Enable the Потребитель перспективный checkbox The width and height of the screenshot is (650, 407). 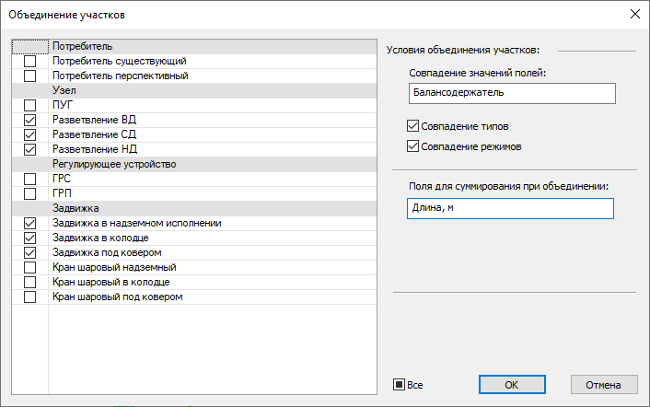[x=30, y=76]
